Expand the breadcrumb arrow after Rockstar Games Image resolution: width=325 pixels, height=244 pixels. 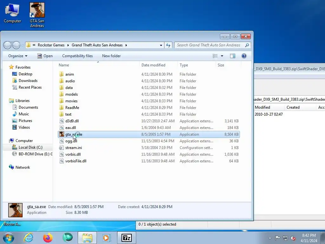[x=68, y=45]
